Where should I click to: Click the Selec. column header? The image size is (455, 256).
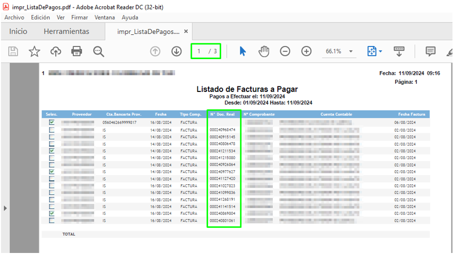click(52, 114)
